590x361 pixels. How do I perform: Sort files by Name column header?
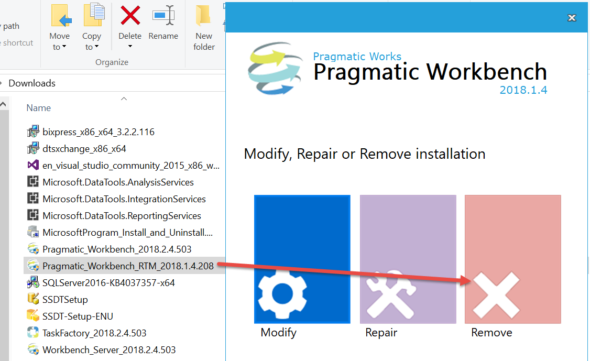pyautogui.click(x=39, y=108)
